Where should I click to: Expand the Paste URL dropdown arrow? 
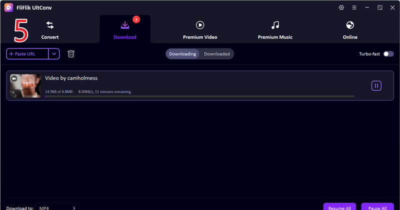[54, 54]
